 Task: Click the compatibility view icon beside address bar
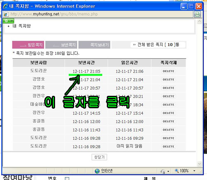197,14
